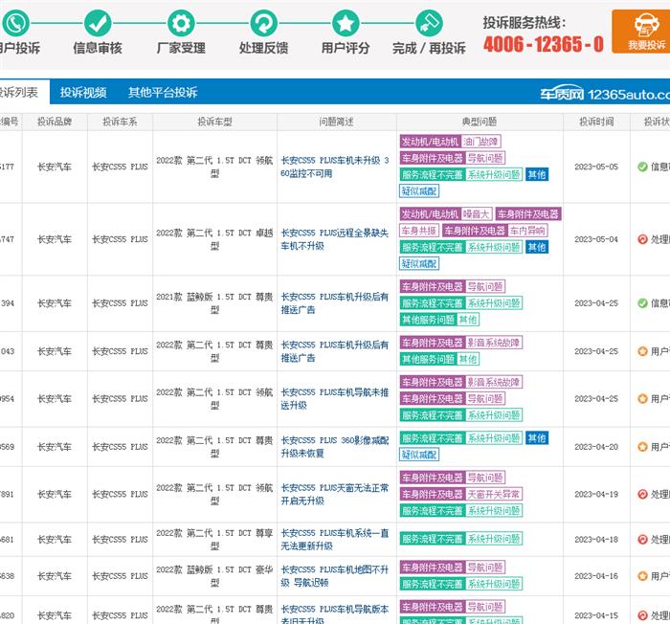The height and width of the screenshot is (624, 670).
Task: Click the 处理反馈 circular arrow step icon
Action: (x=263, y=23)
